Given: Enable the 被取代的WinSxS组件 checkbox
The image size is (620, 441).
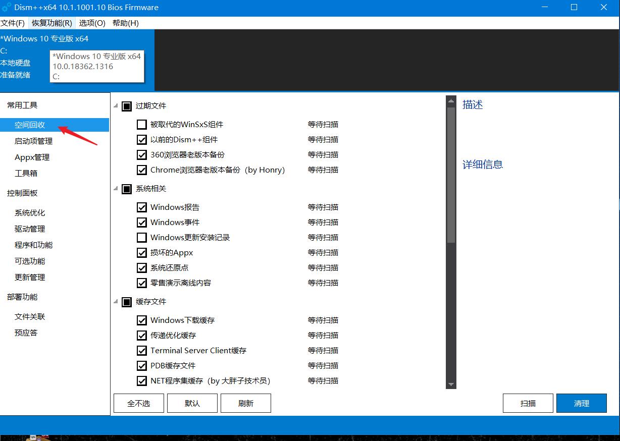Looking at the screenshot, I should click(142, 124).
